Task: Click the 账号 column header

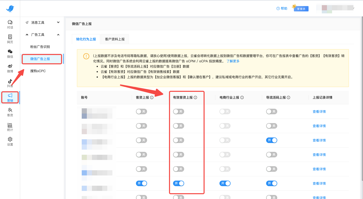Action: click(x=84, y=97)
